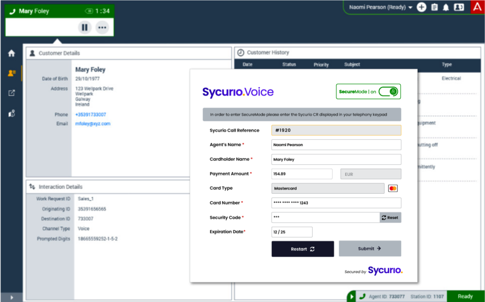Image resolution: width=485 pixels, height=302 pixels.
Task: Submit the payment form
Action: pos(370,249)
